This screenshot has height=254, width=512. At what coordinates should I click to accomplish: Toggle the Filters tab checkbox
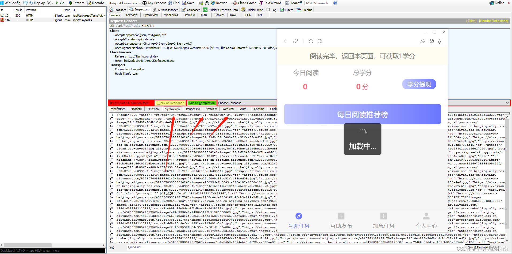pos(282,10)
